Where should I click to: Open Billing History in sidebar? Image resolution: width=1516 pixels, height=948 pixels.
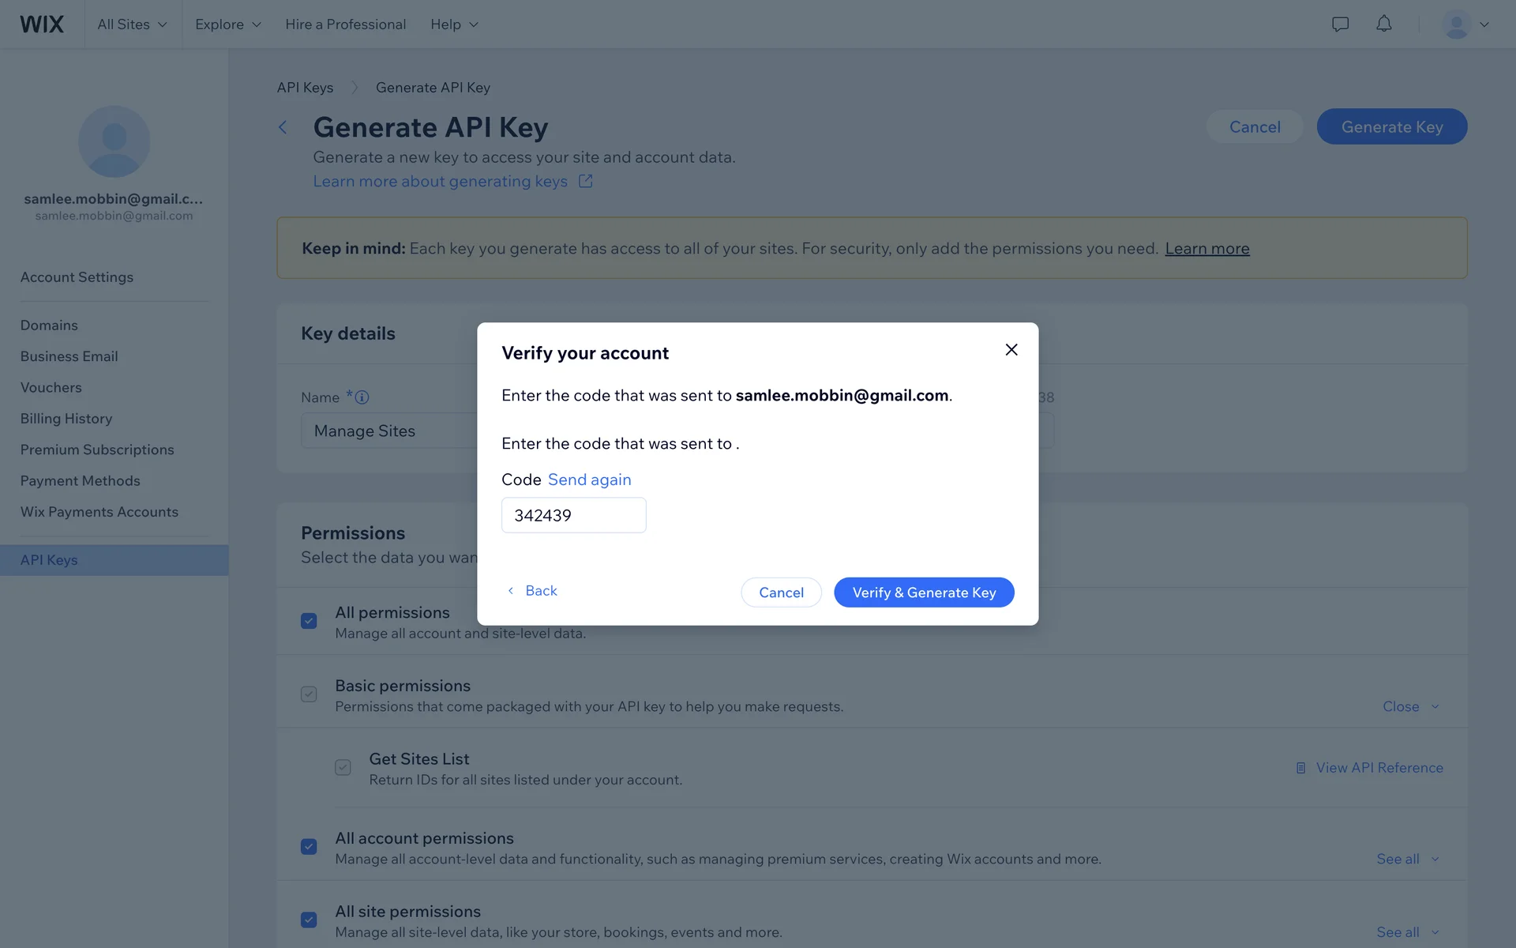click(x=66, y=419)
